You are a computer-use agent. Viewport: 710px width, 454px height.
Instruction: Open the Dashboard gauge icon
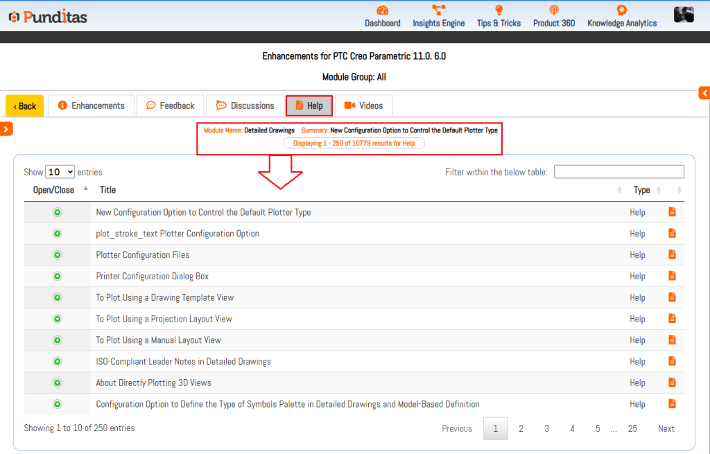click(x=383, y=10)
